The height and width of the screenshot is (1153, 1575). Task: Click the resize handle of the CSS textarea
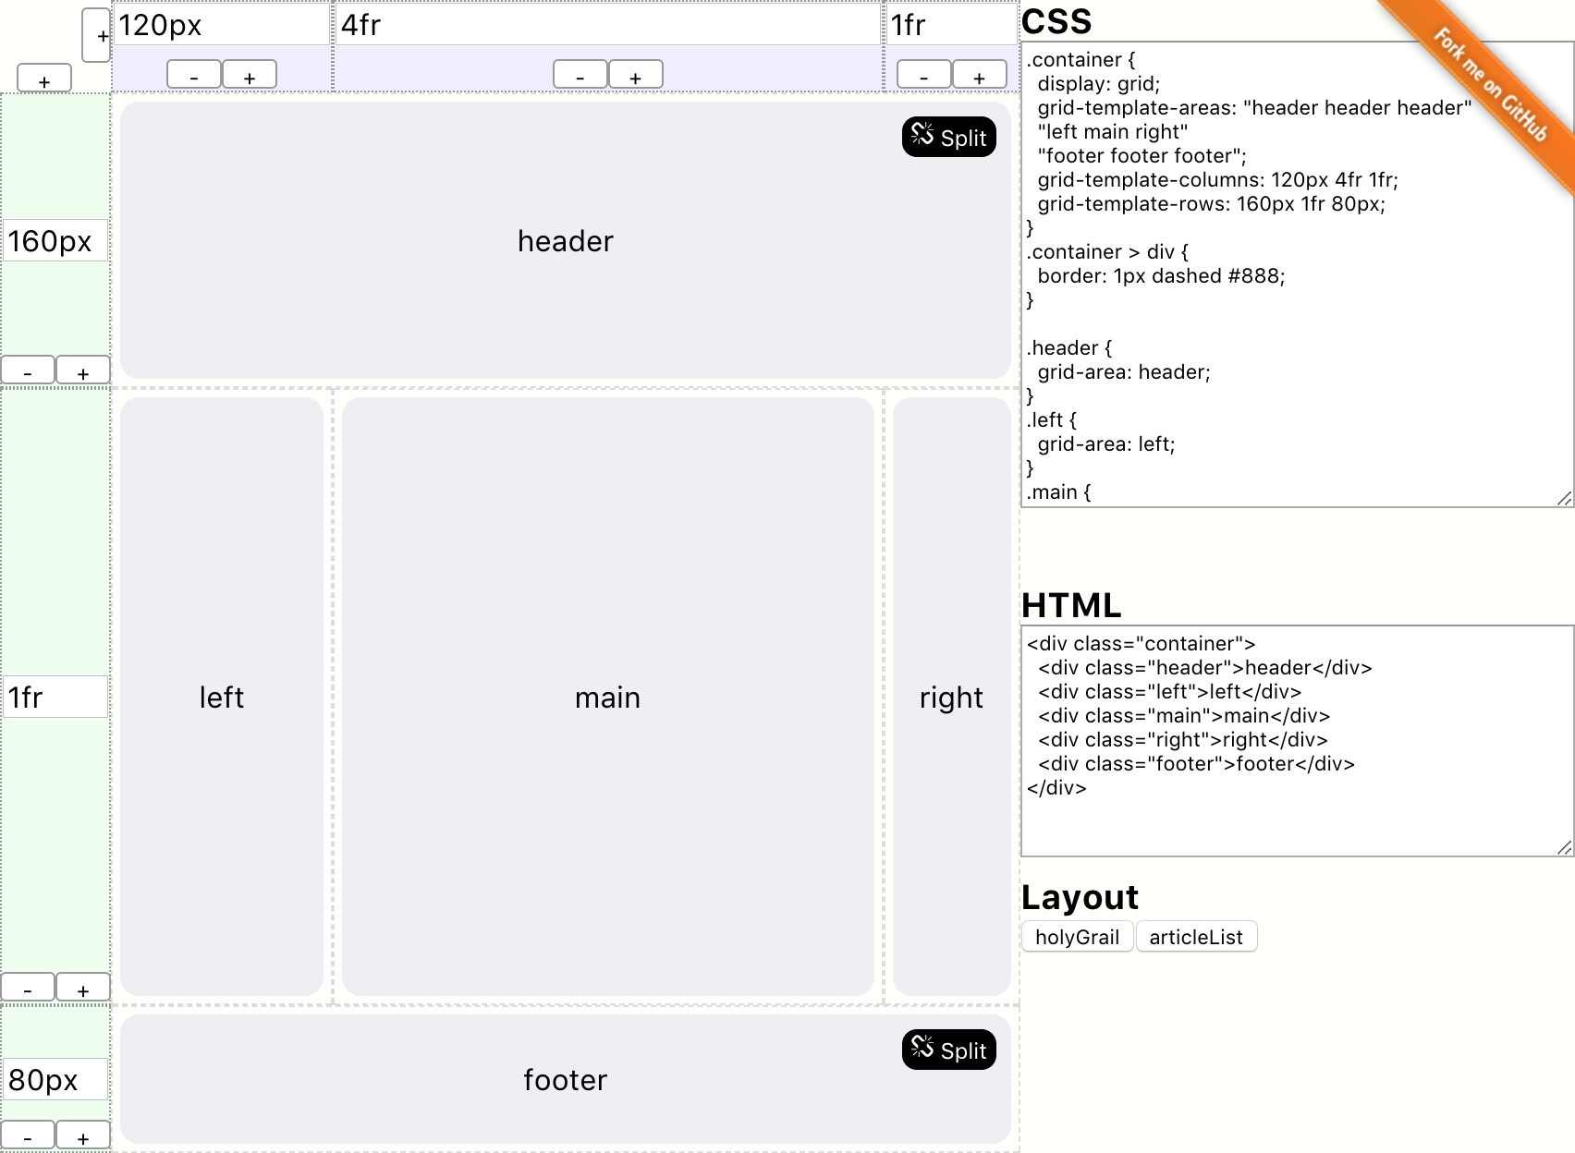pyautogui.click(x=1564, y=499)
